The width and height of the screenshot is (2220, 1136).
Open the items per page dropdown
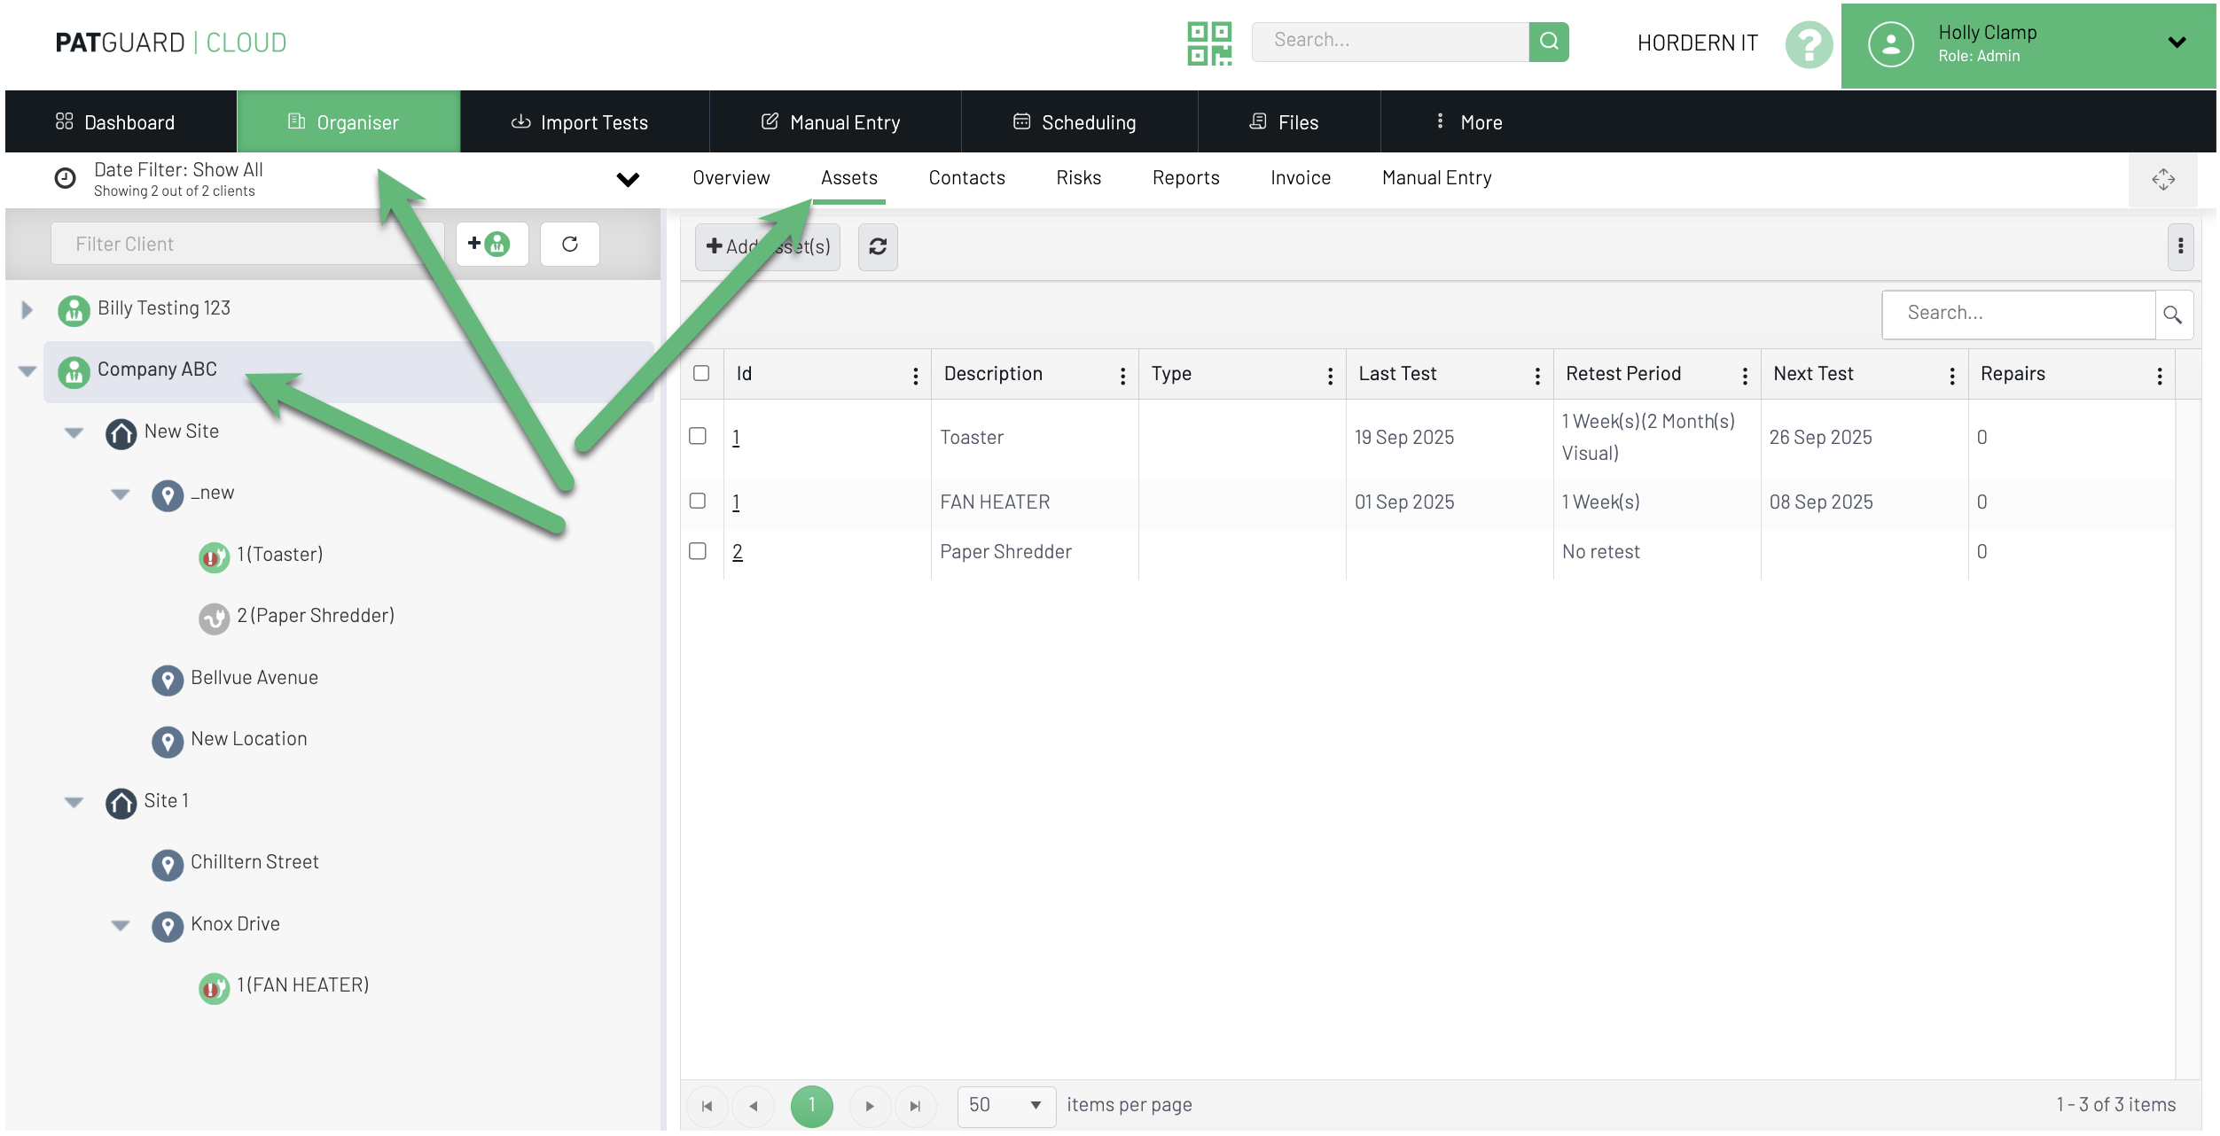pyautogui.click(x=1005, y=1105)
